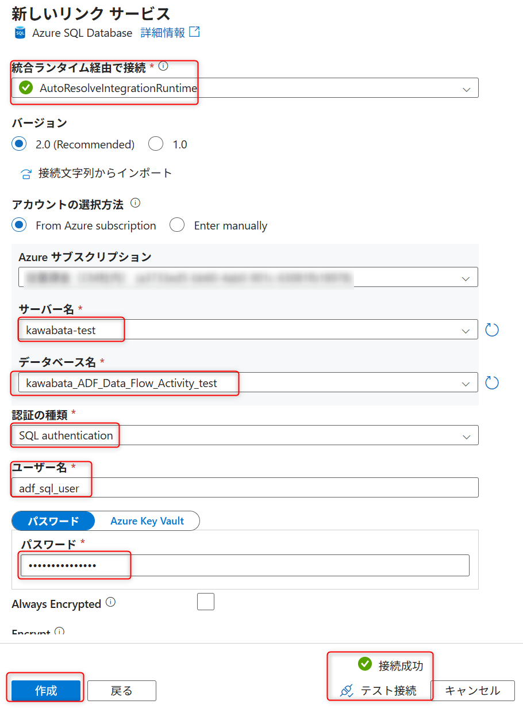523x708 pixels.
Task: Click info icon next to アカウントの選択方法
Action: coord(136,204)
